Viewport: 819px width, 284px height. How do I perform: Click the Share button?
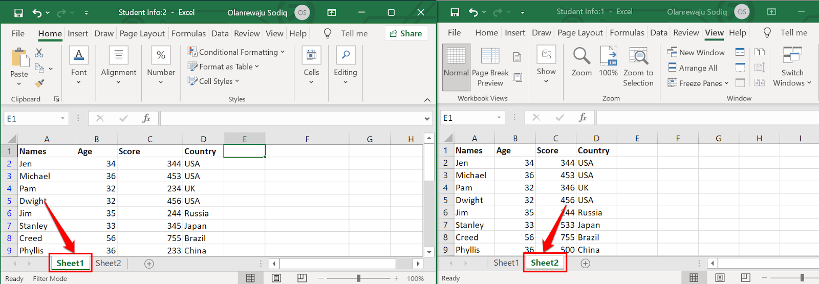click(406, 33)
